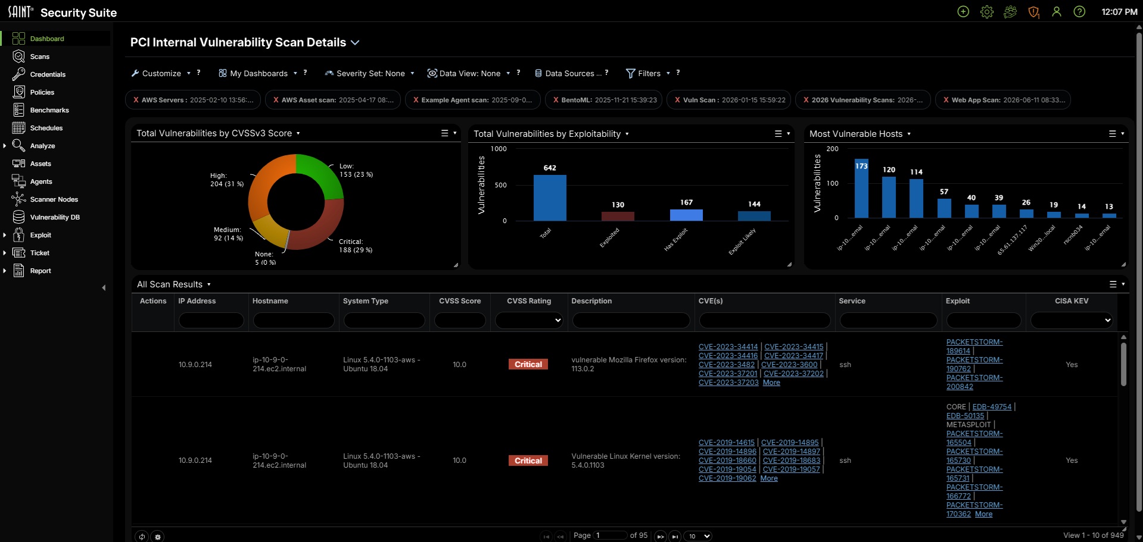
Task: Go to the next page of scan results
Action: pyautogui.click(x=660, y=537)
